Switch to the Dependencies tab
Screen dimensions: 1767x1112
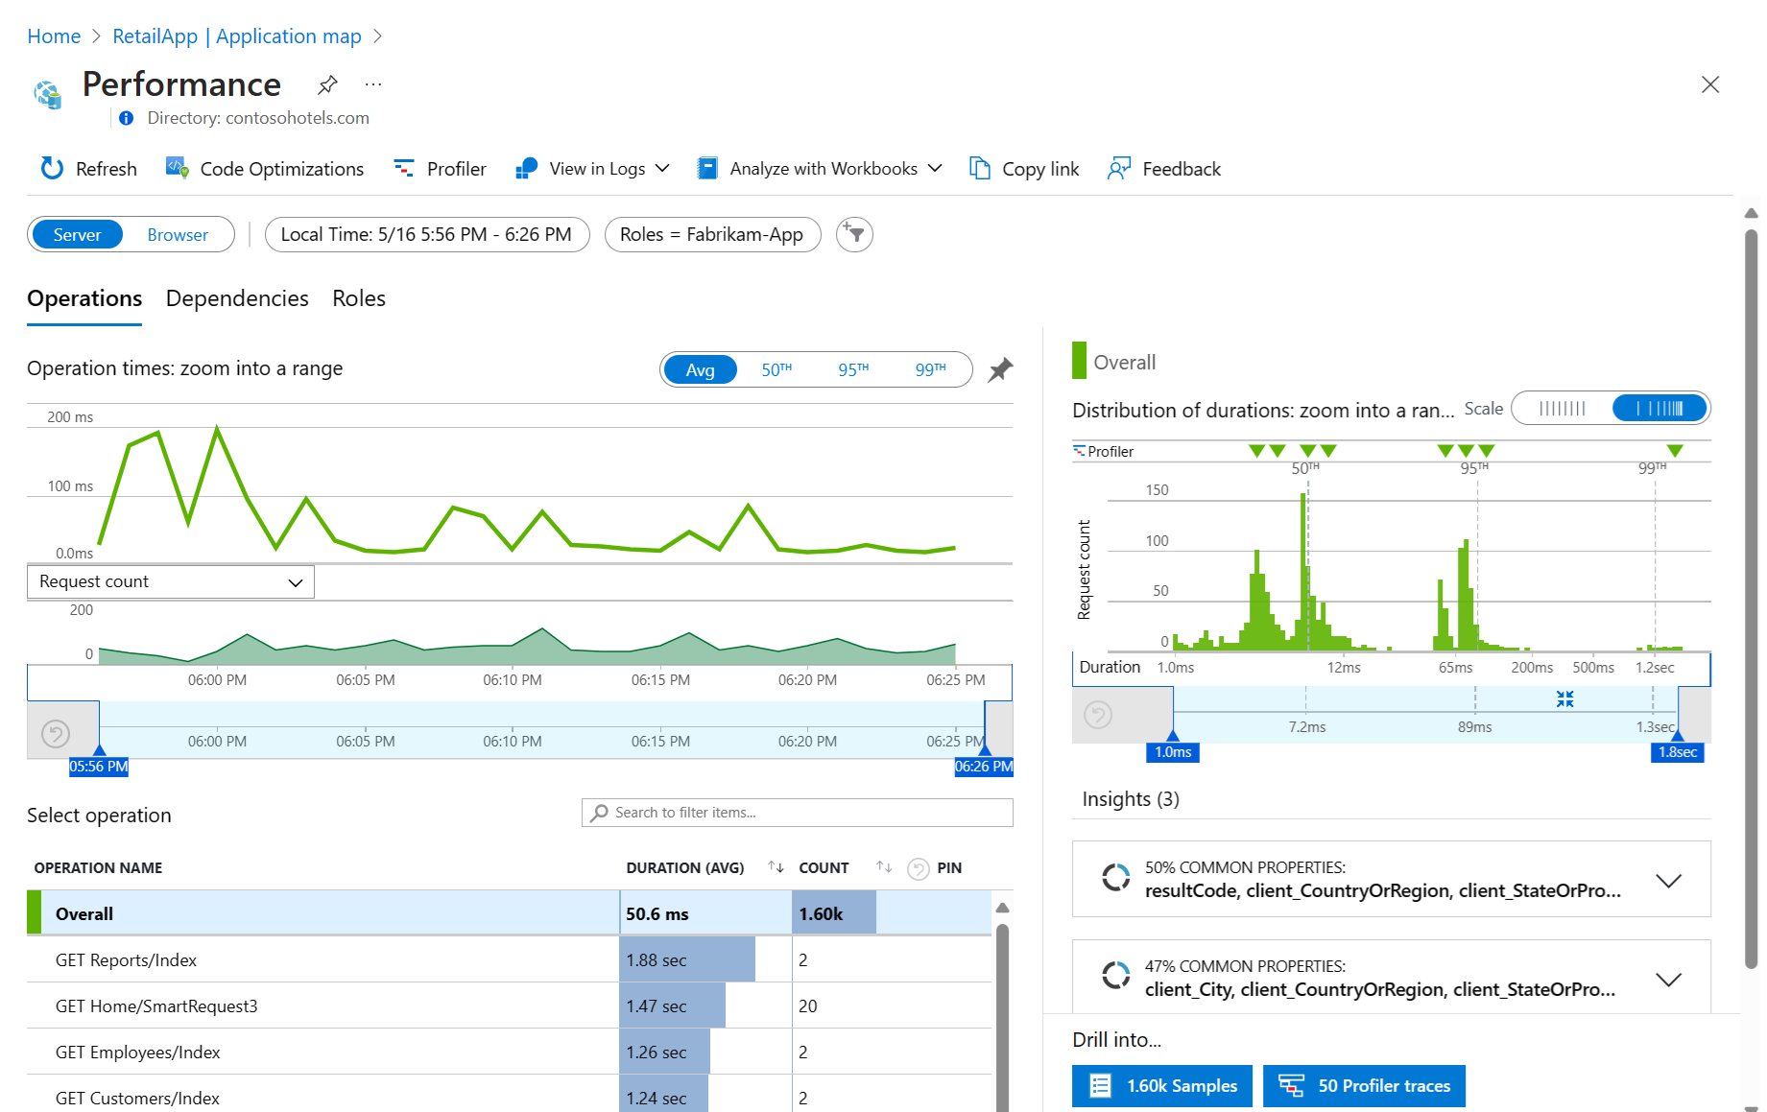pos(237,298)
